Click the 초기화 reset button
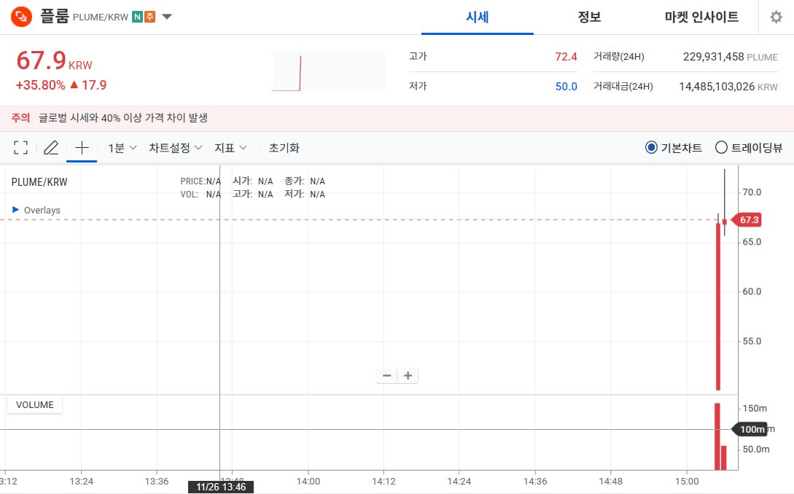This screenshot has width=794, height=494. [284, 148]
